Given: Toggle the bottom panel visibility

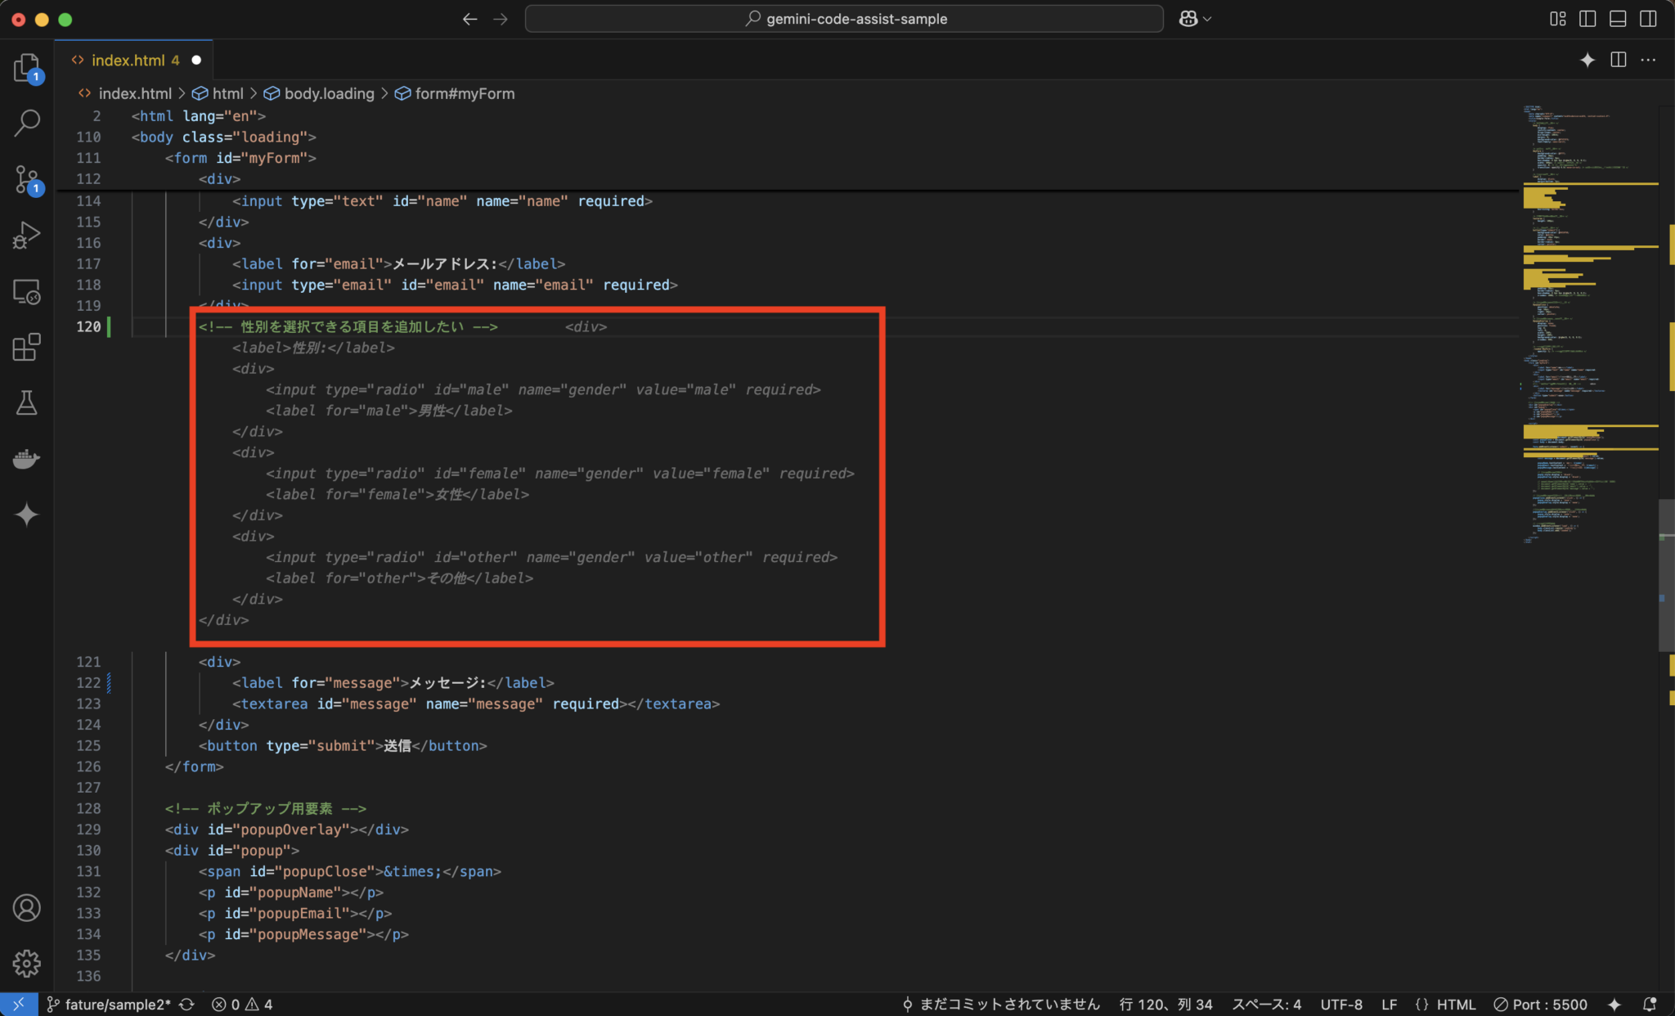Looking at the screenshot, I should pyautogui.click(x=1618, y=18).
